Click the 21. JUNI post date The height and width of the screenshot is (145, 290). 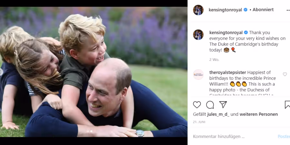(x=199, y=122)
